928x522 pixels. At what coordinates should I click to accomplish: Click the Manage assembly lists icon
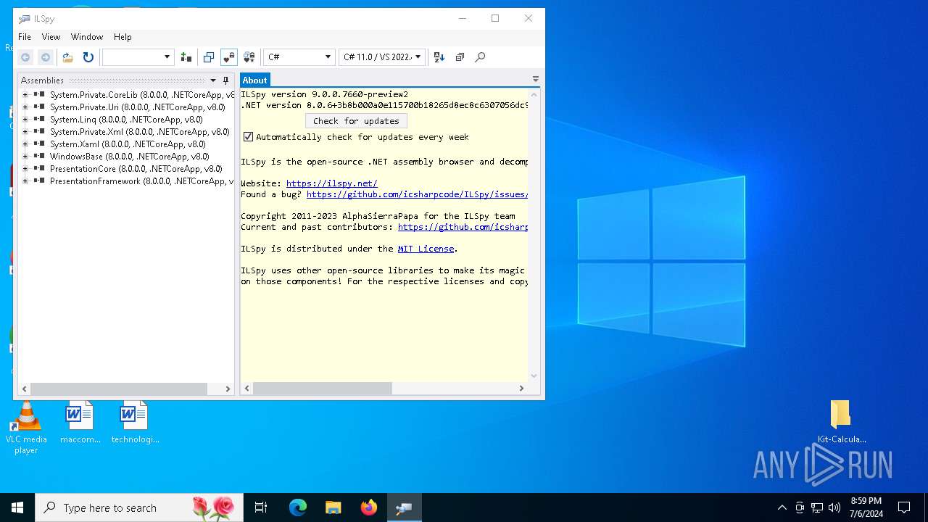coord(186,57)
